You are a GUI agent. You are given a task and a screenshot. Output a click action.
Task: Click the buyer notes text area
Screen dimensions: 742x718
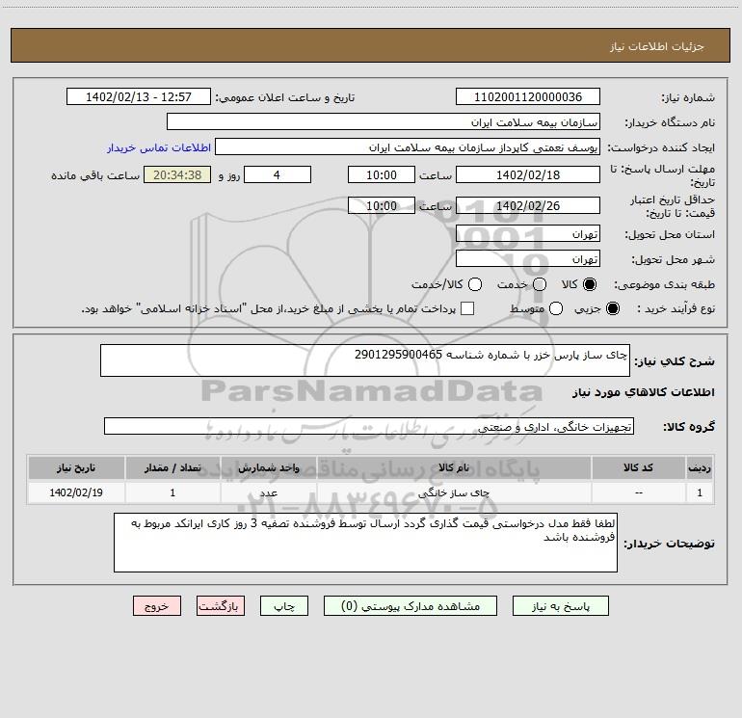click(365, 543)
